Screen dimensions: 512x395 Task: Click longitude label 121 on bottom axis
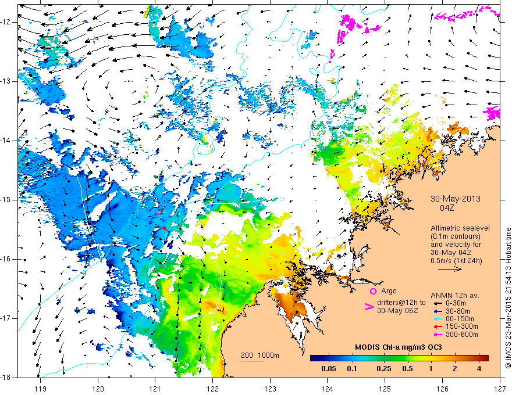[155, 389]
